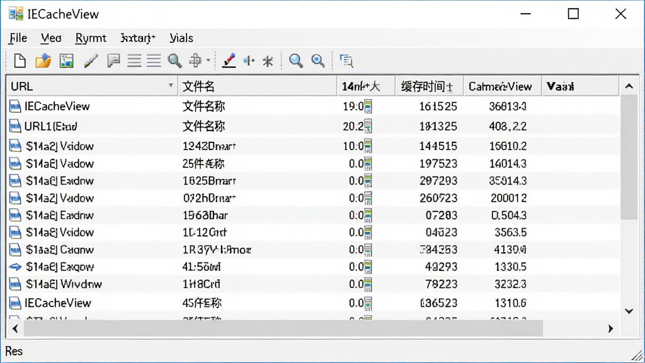Screen dimensions: 645x363
Task: Click the size cell 20.2
Action: (x=353, y=126)
